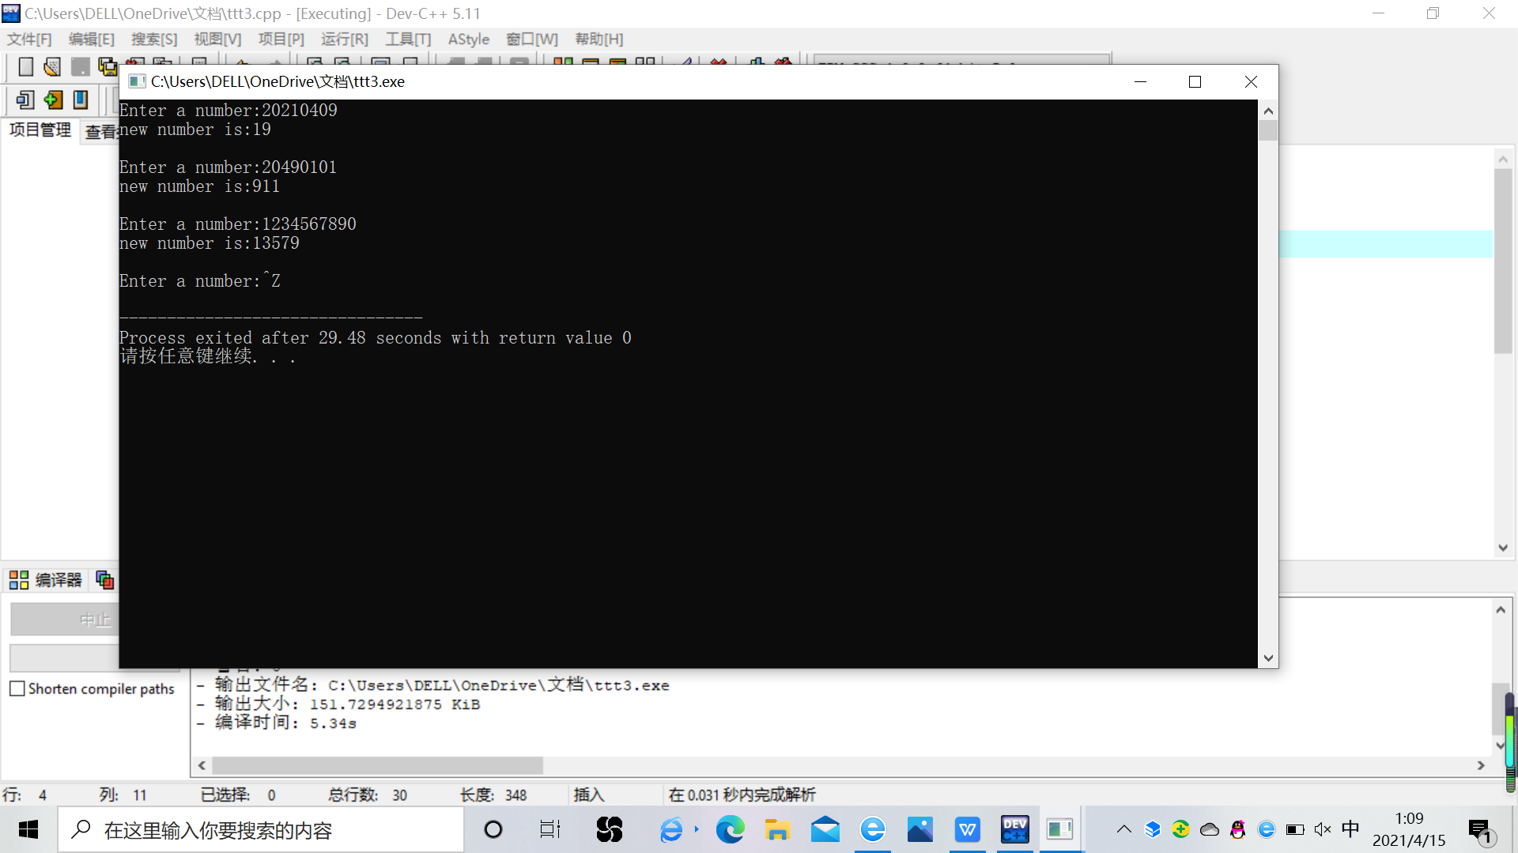Expand hidden system tray icons

pyautogui.click(x=1123, y=829)
